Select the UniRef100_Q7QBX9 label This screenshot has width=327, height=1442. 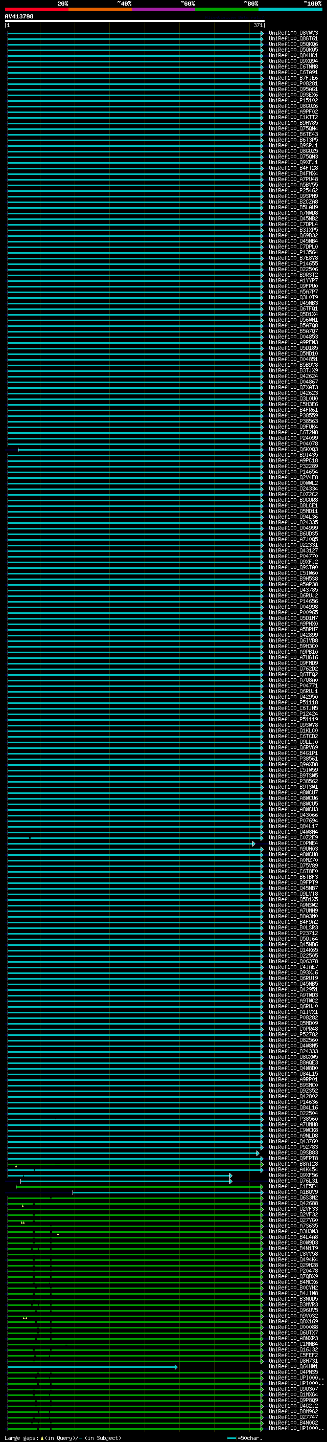pyautogui.click(x=293, y=1276)
